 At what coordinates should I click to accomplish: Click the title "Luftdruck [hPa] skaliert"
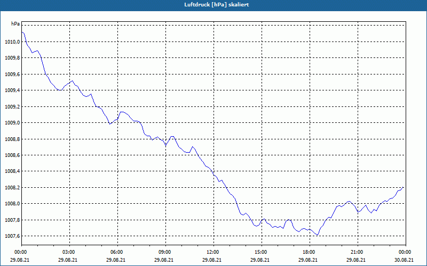pos(217,5)
